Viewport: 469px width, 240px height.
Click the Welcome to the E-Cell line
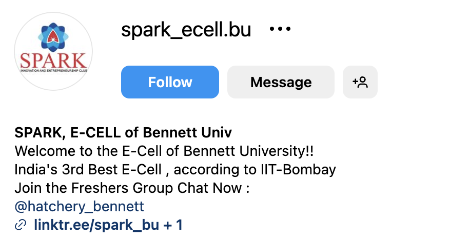tap(164, 151)
